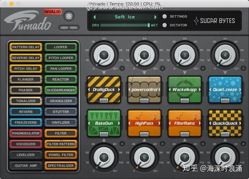
Task: Open EDIT for FilterRains
Action: tap(185, 135)
